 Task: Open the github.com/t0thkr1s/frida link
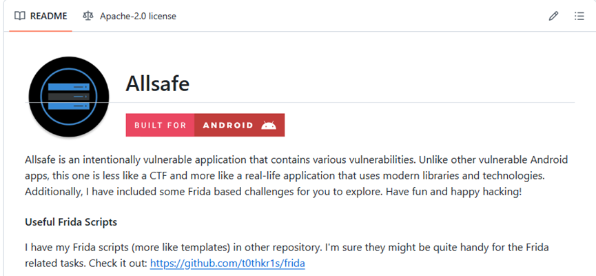227,263
